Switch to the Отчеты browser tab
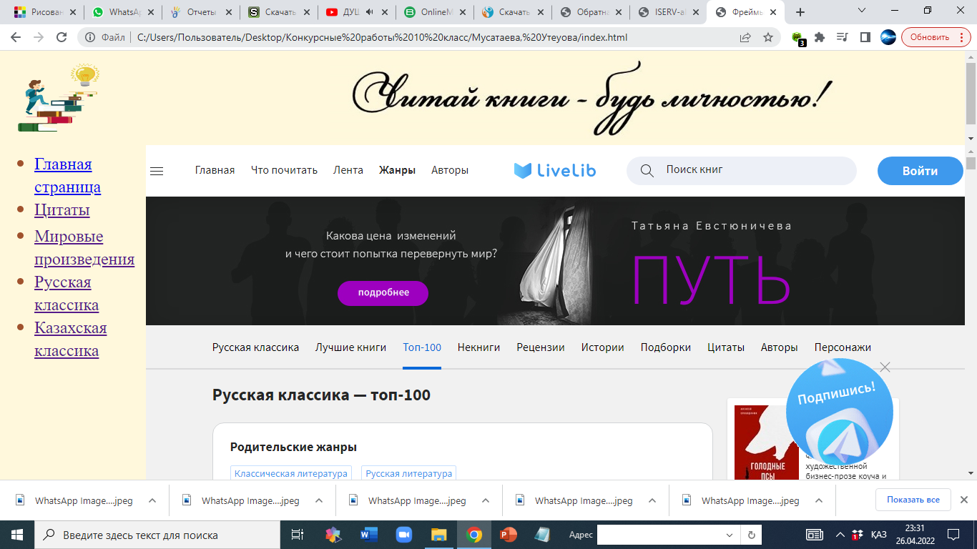This screenshot has height=549, width=977. pyautogui.click(x=200, y=12)
